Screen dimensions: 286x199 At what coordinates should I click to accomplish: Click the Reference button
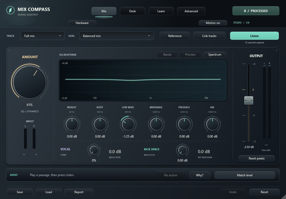tap(175, 36)
